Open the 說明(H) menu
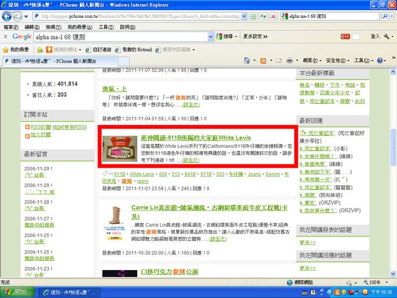This screenshot has height=298, width=397. [128, 27]
